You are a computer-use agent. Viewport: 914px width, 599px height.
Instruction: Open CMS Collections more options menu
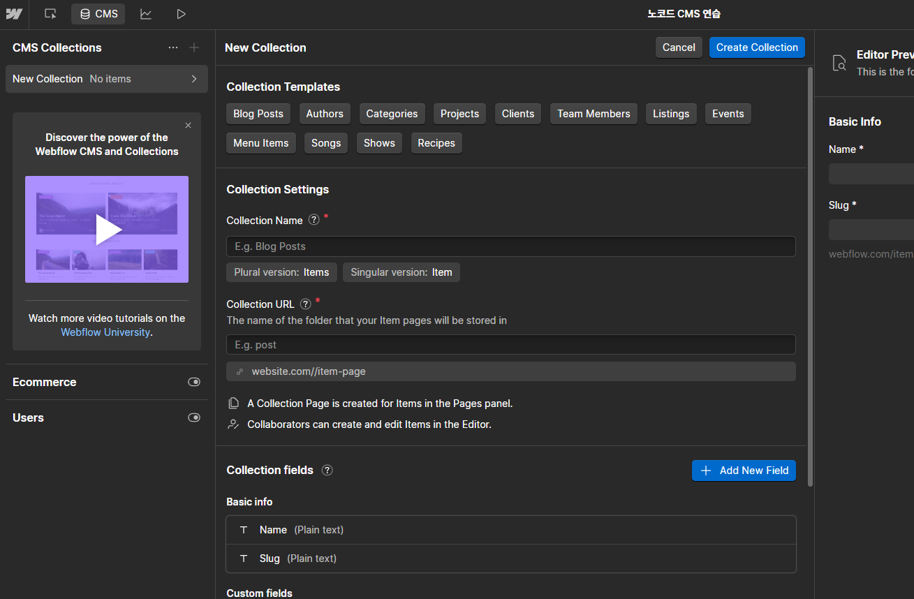(173, 47)
